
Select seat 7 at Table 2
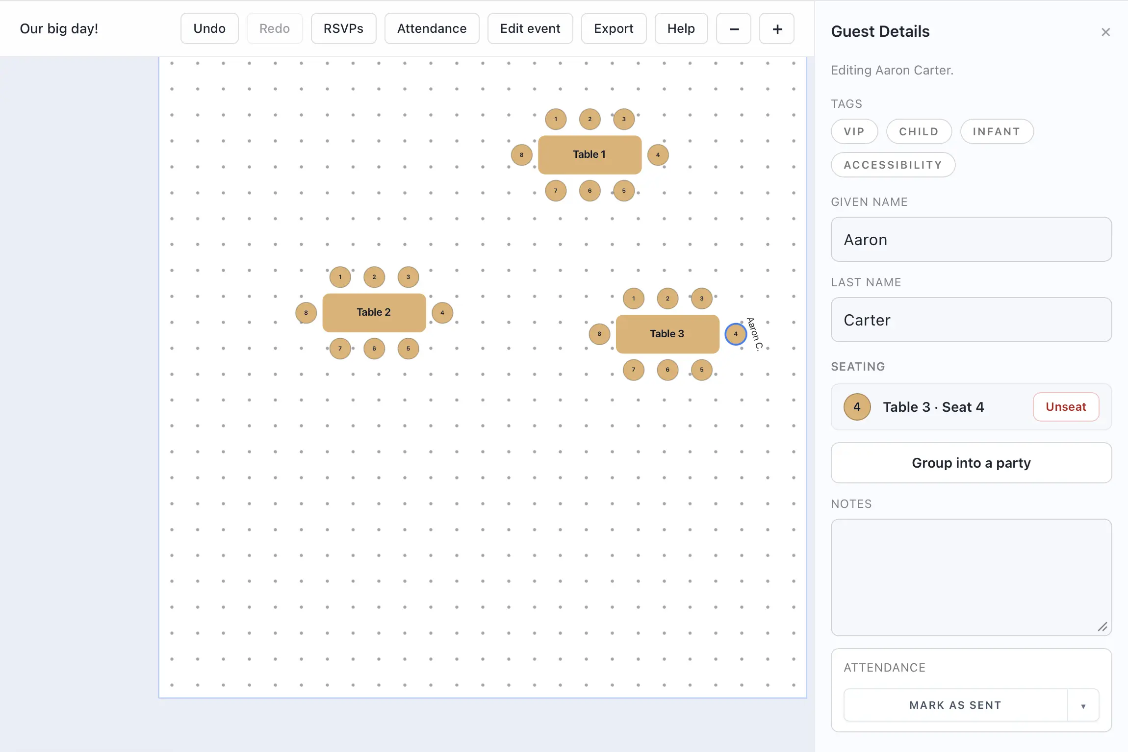[339, 349]
